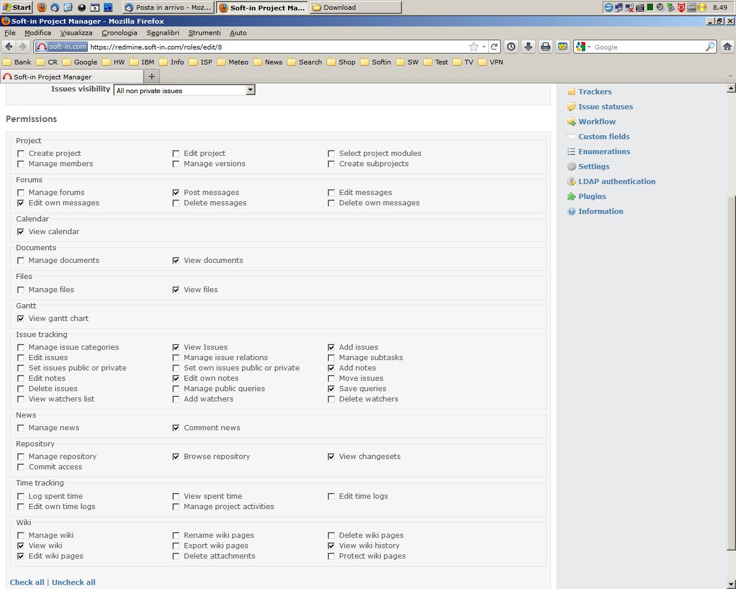Screen dimensions: 736x589
Task: Click the Issue statuses sidebar icon
Action: pos(572,107)
